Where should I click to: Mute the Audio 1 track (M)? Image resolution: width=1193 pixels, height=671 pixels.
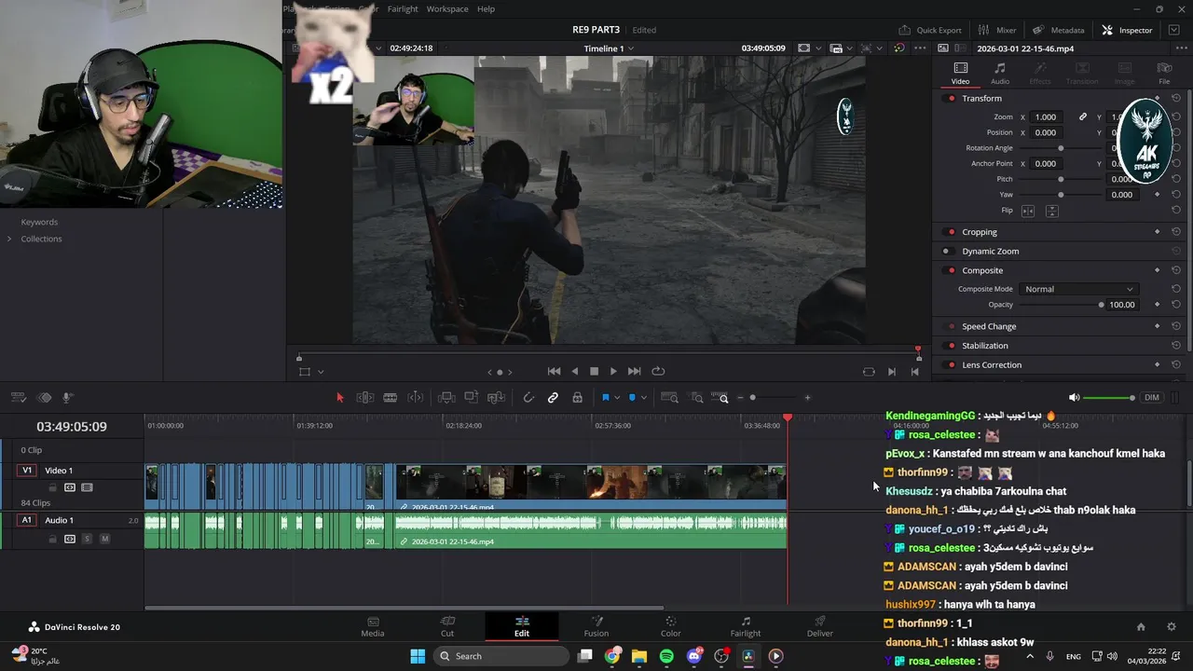104,539
